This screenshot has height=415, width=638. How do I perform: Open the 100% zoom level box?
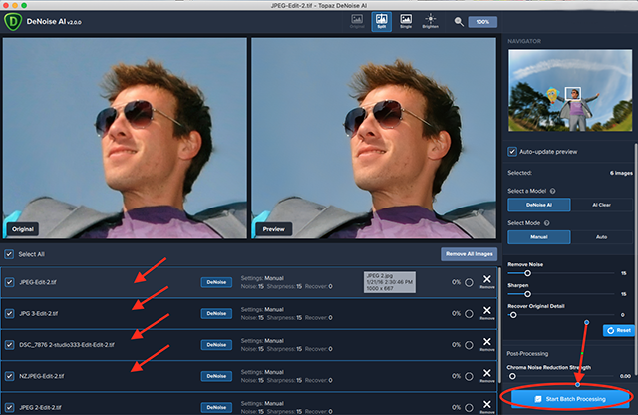pos(482,22)
